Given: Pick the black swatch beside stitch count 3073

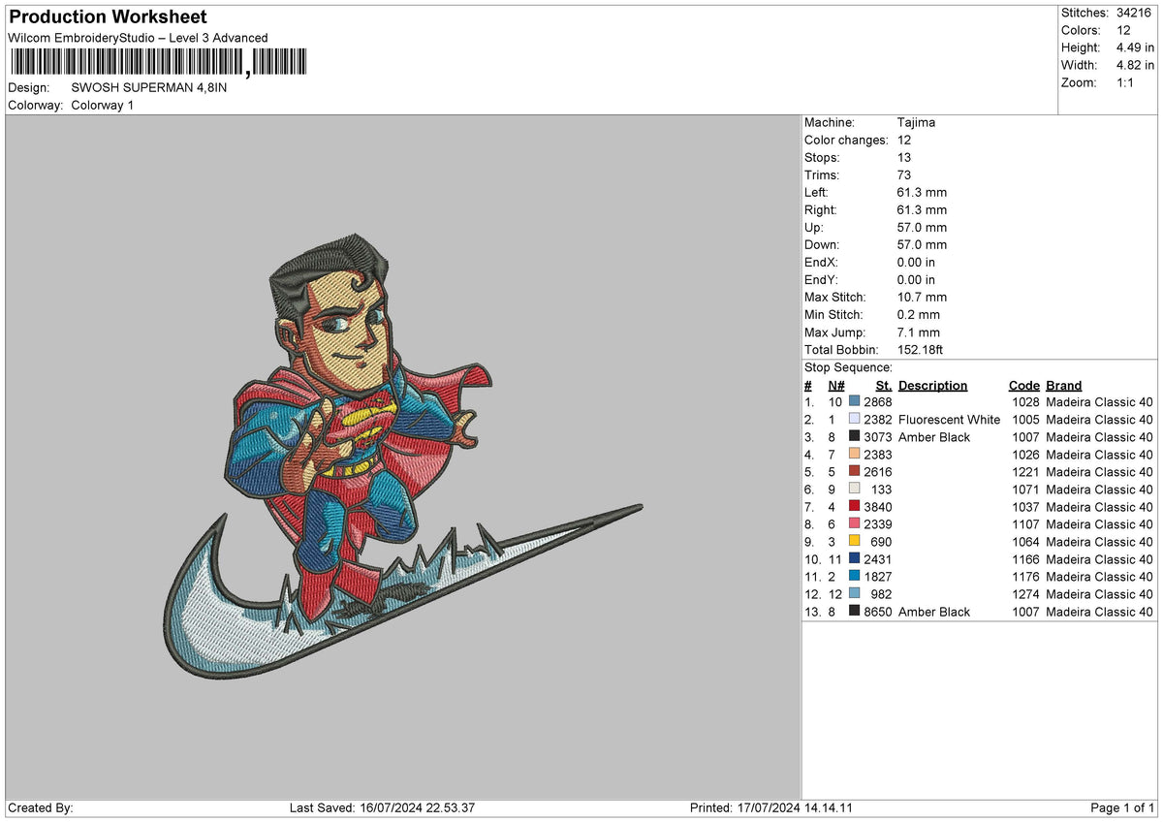Looking at the screenshot, I should pyautogui.click(x=854, y=437).
